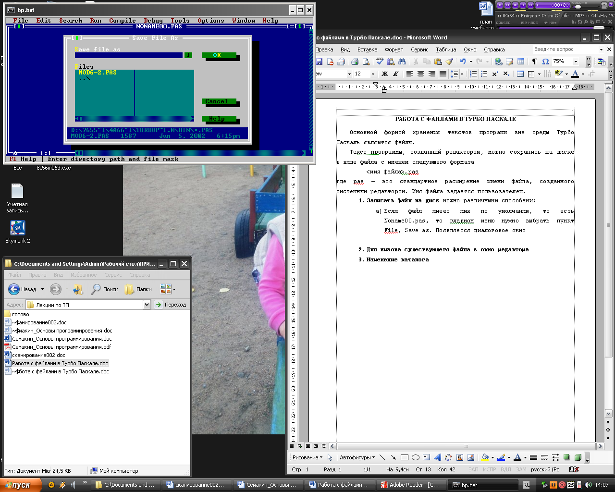Select the Format Painter brush in Word

[449, 61]
